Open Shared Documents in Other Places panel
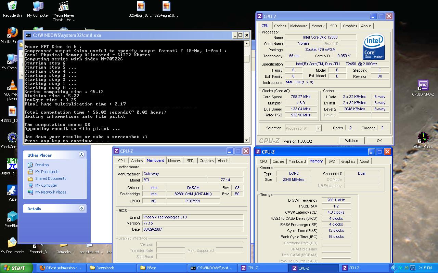The width and height of the screenshot is (438, 273). tap(51, 178)
